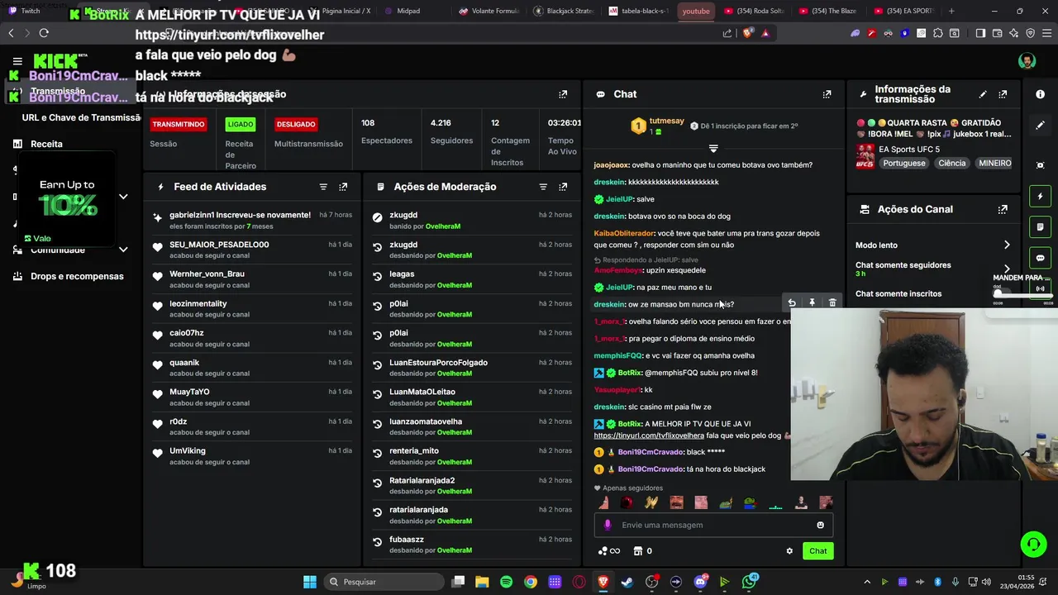Switch to the Volante Formula browser tab
The width and height of the screenshot is (1058, 595).
click(x=488, y=11)
